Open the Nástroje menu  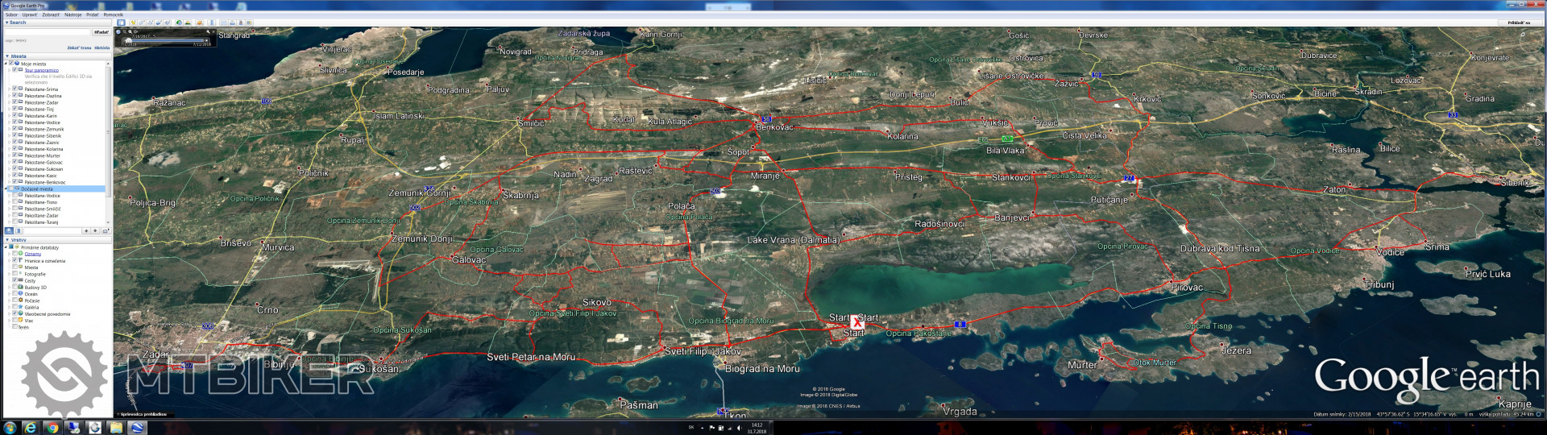[73, 14]
